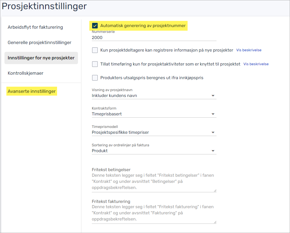
Task: Enable Kun prosjektdeltagere kan registrere informasjon checkbox
Action: tap(95, 50)
